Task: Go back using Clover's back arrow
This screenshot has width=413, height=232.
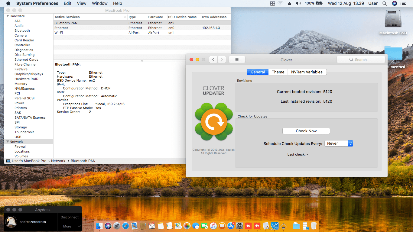Action: pyautogui.click(x=213, y=60)
